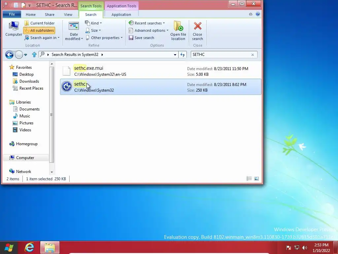Click the Windows Start button
Screen dimensions: 338x254
[9, 247]
